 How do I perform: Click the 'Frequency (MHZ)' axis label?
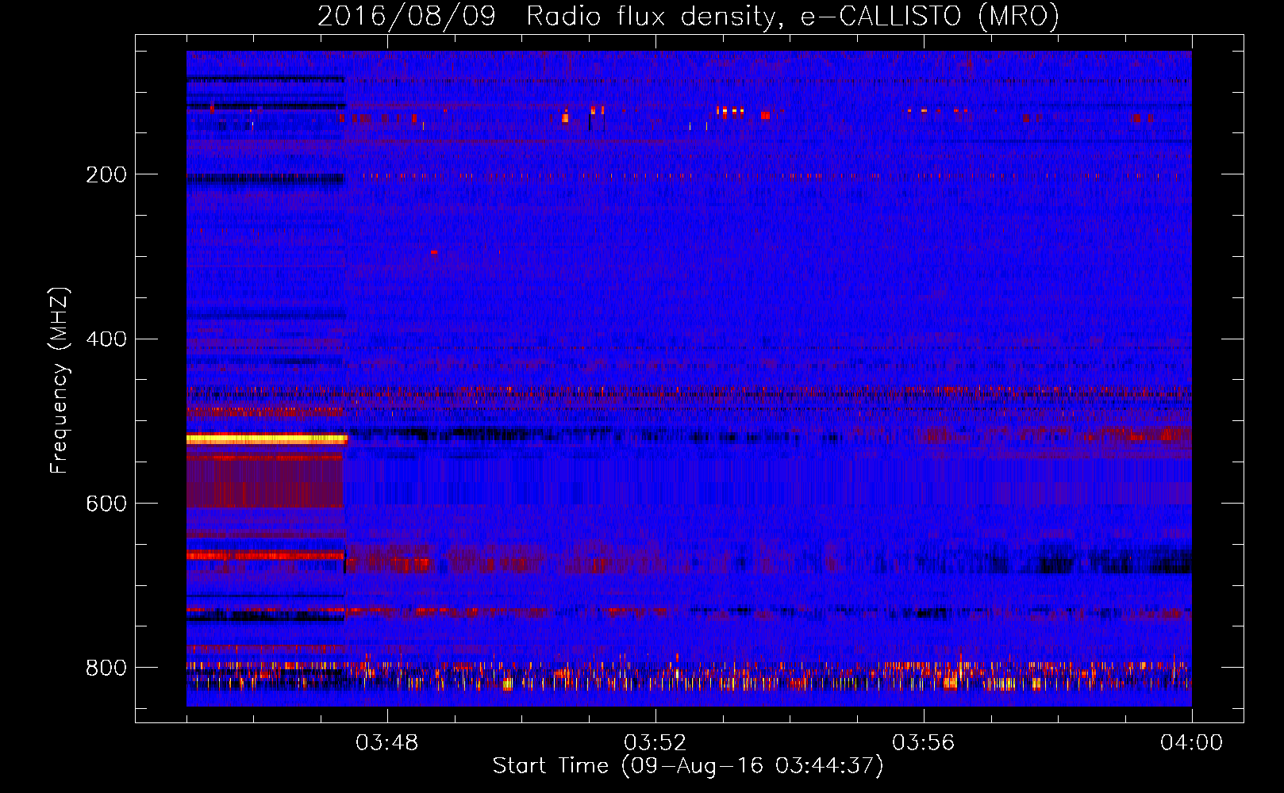point(60,380)
